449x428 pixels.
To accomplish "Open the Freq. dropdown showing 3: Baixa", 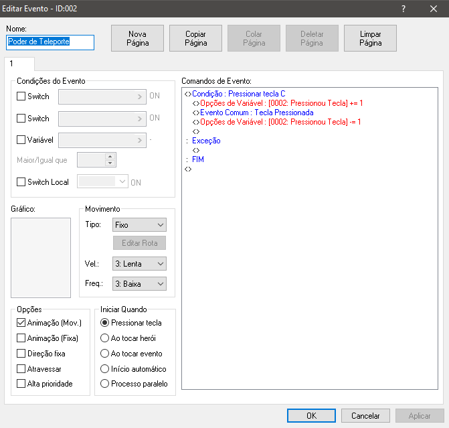I will (x=139, y=284).
